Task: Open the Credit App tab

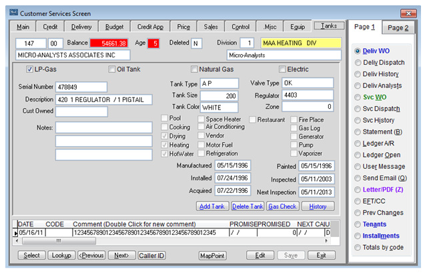Action: (150, 27)
